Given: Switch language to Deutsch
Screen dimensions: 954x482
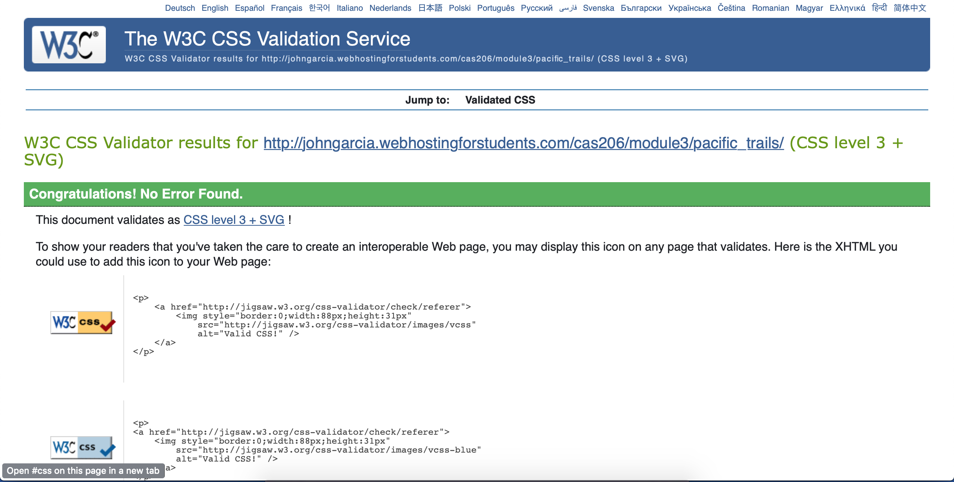Looking at the screenshot, I should [180, 8].
